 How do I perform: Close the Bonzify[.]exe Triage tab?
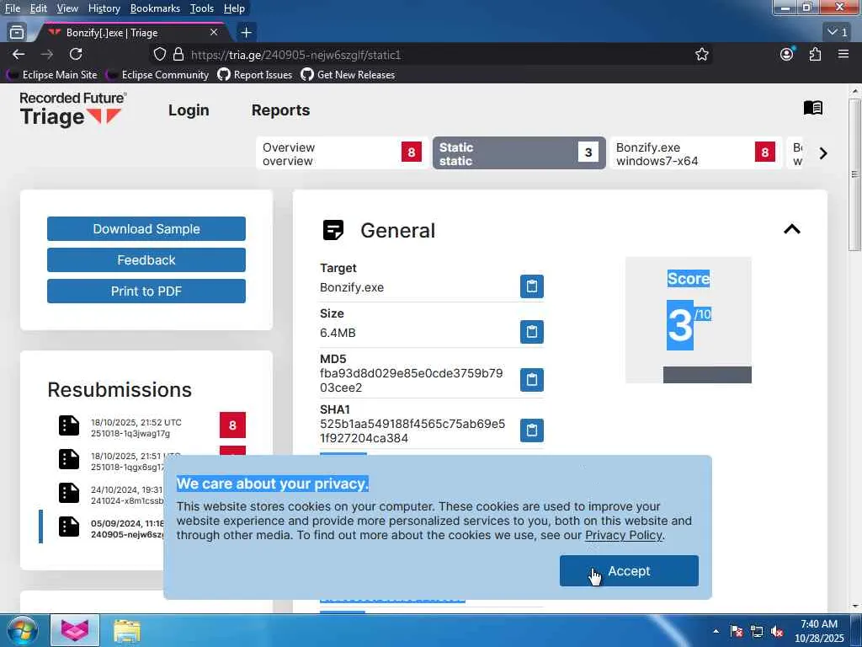[213, 33]
